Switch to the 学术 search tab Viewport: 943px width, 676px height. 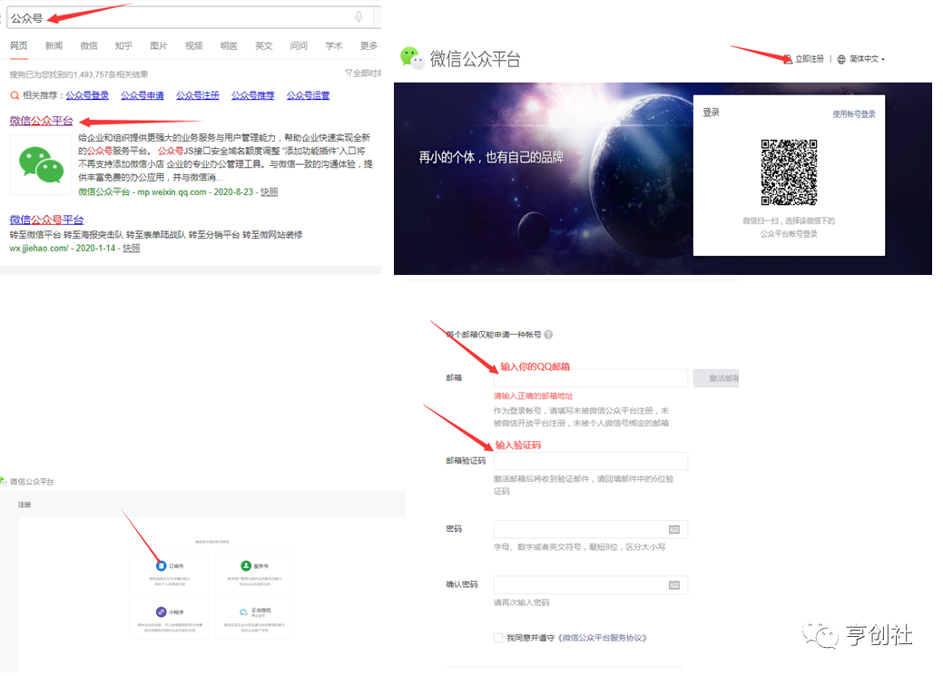[334, 45]
